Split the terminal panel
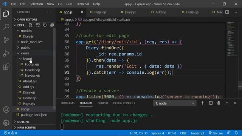 [211, 103]
